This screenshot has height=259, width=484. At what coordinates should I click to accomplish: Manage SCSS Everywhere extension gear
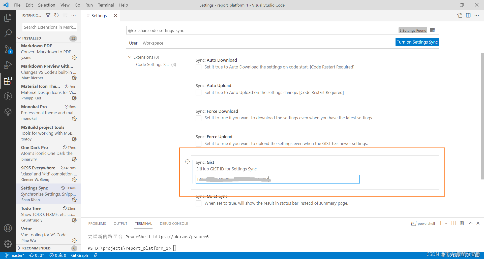click(x=74, y=180)
